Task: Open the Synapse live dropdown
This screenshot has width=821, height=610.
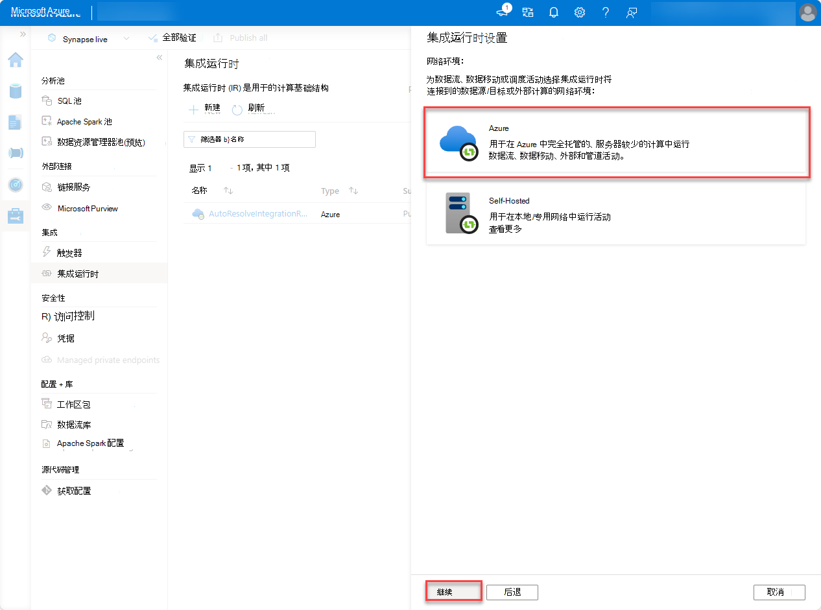Action: point(88,39)
